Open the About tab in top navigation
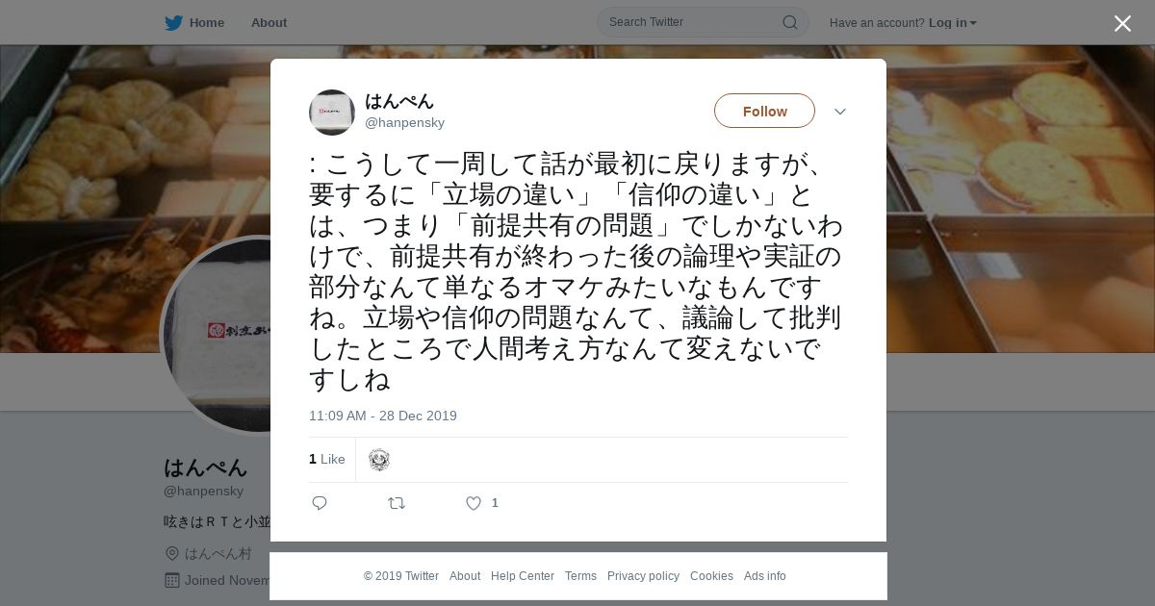 [x=269, y=22]
